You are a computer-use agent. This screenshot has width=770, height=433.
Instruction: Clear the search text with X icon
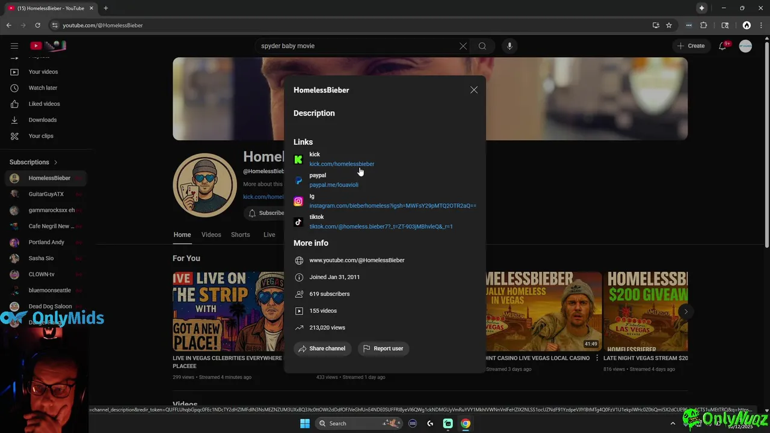[x=463, y=46]
